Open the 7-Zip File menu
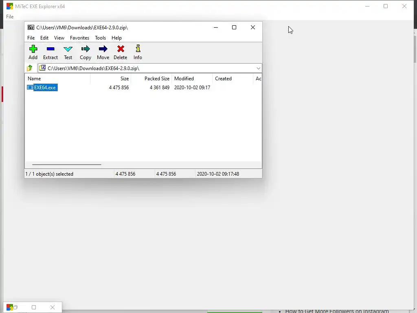 coord(31,38)
